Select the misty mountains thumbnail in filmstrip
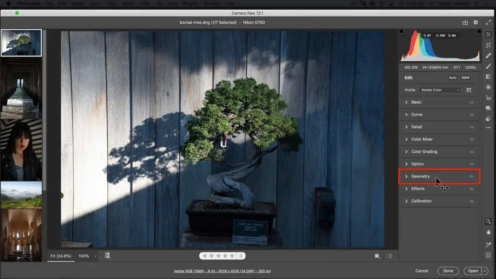Screen dimensions: 496x279 pyautogui.click(x=21, y=195)
